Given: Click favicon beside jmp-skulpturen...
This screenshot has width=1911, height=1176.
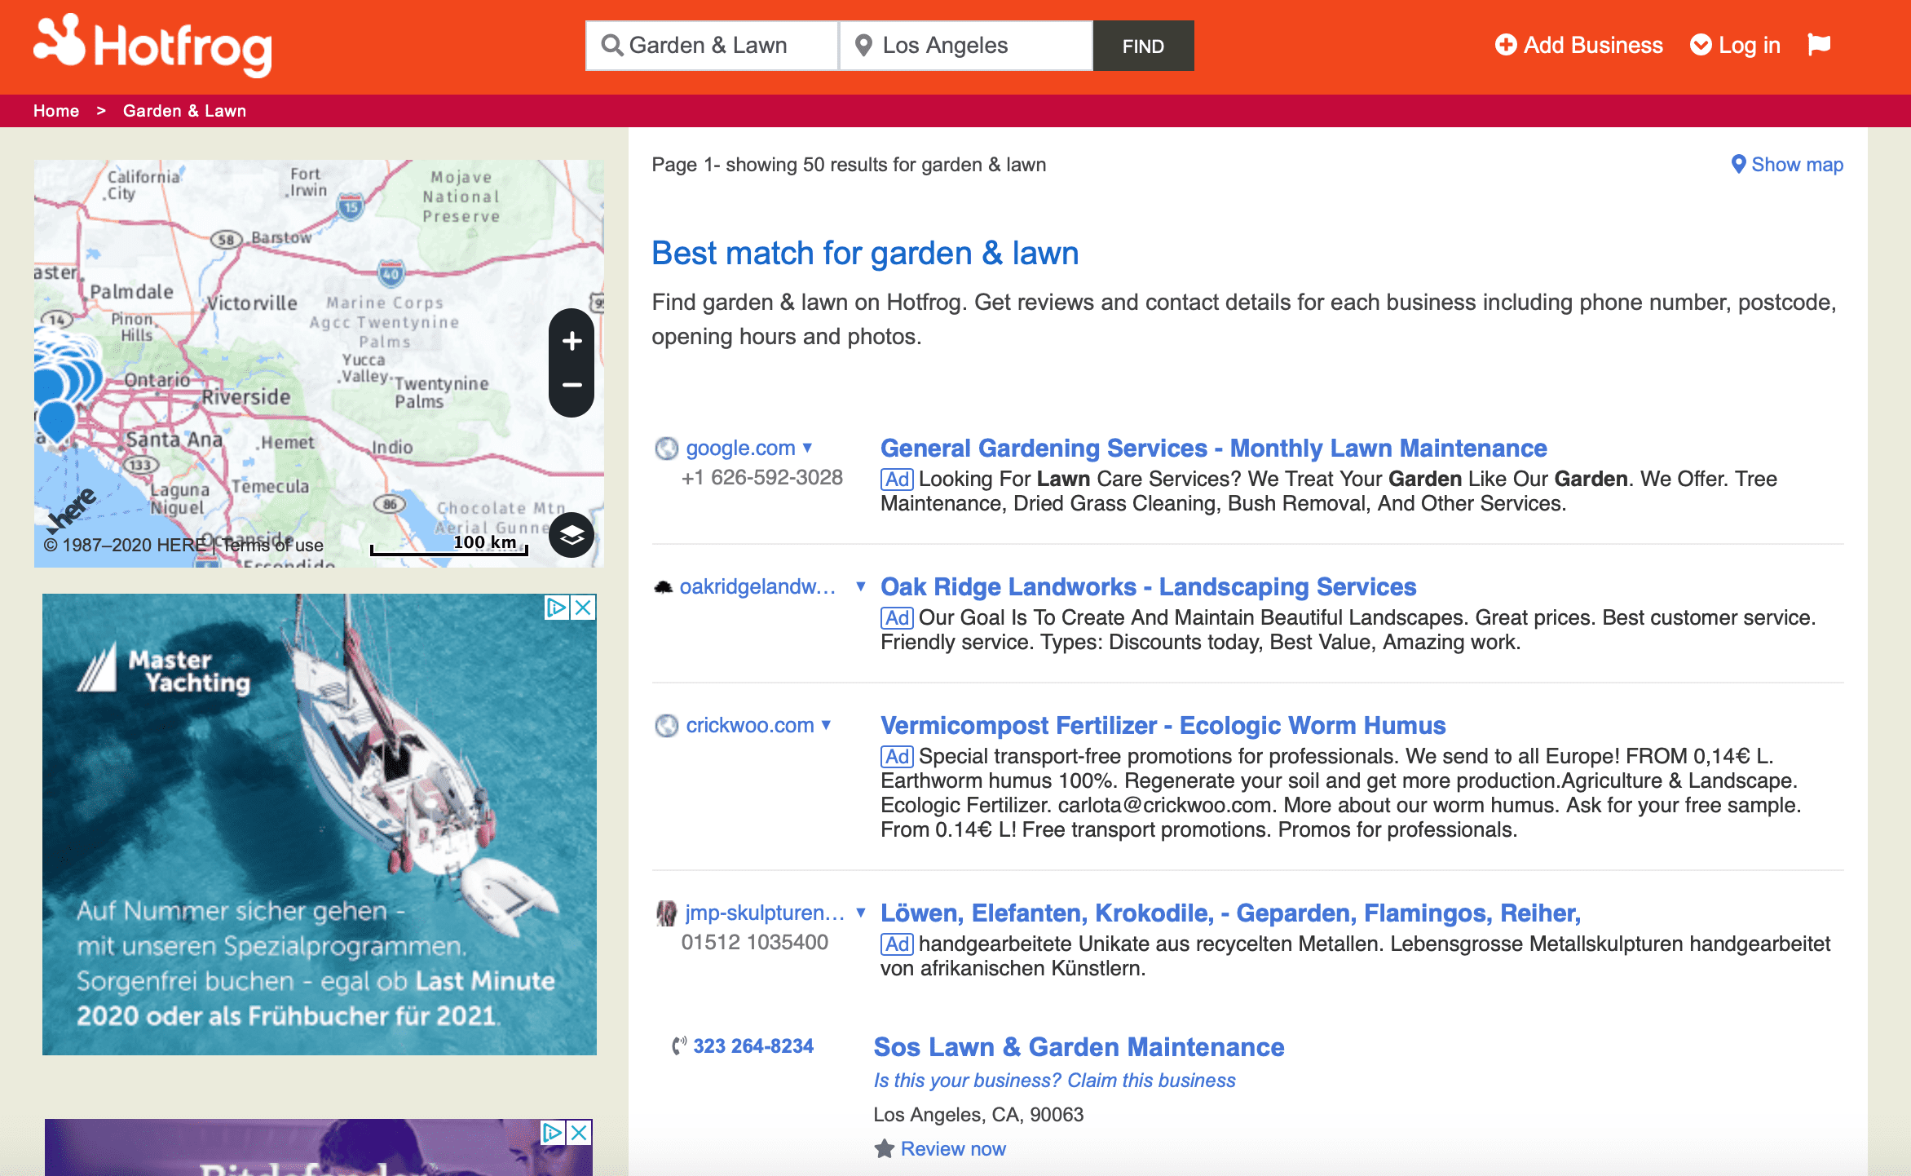Looking at the screenshot, I should pos(666,913).
